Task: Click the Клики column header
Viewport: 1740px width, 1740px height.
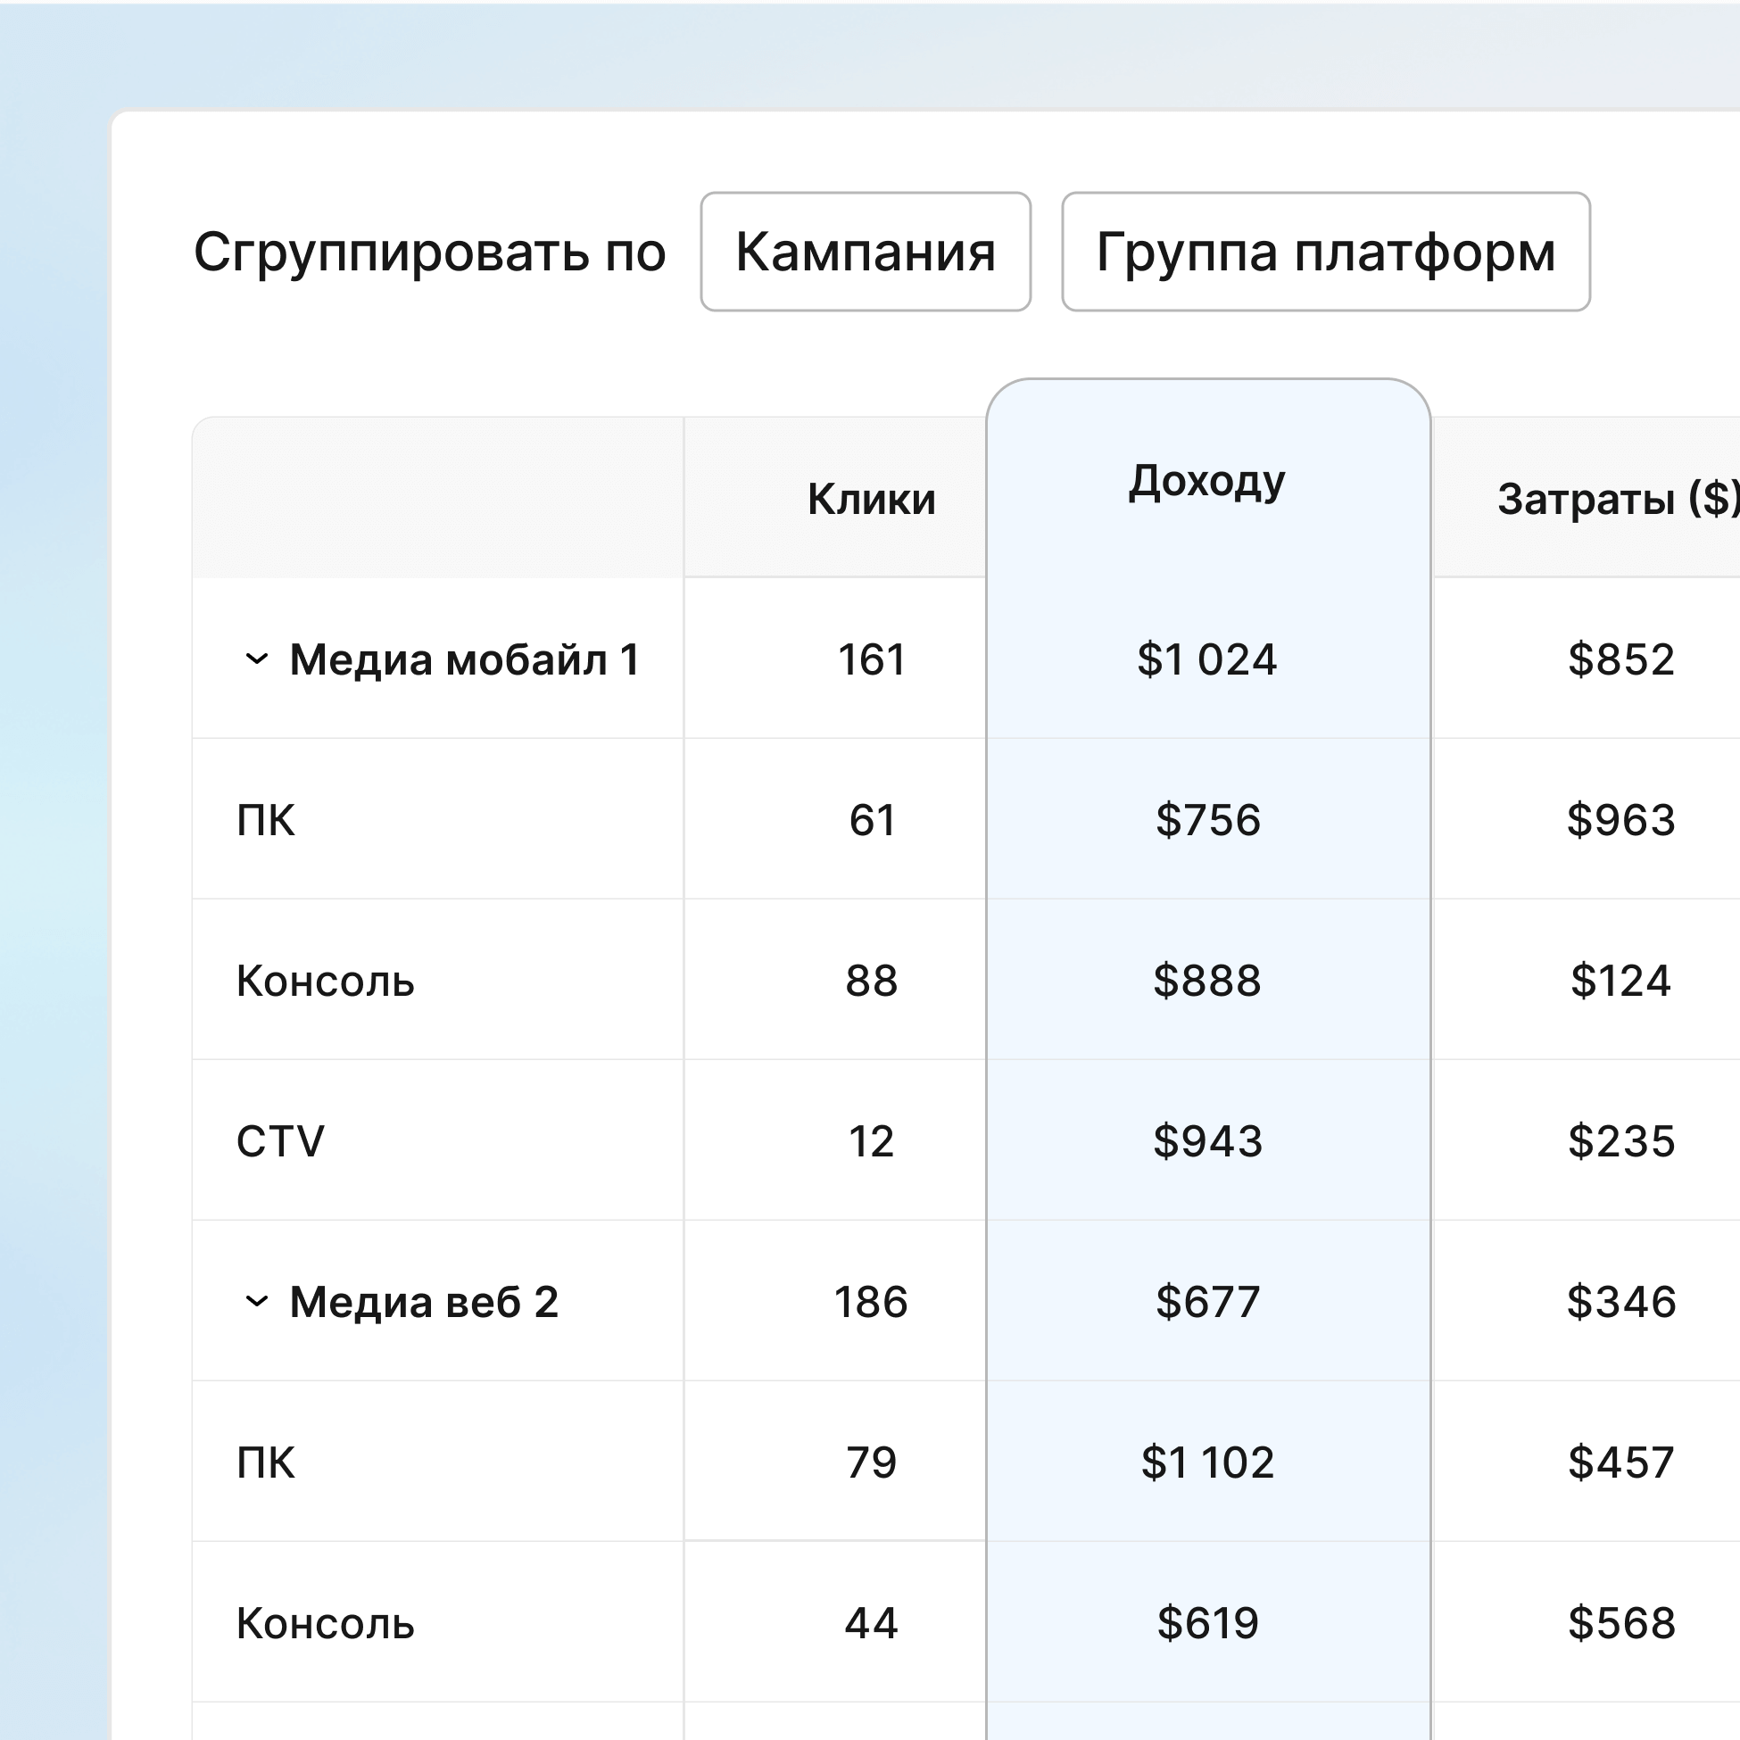Action: point(871,499)
